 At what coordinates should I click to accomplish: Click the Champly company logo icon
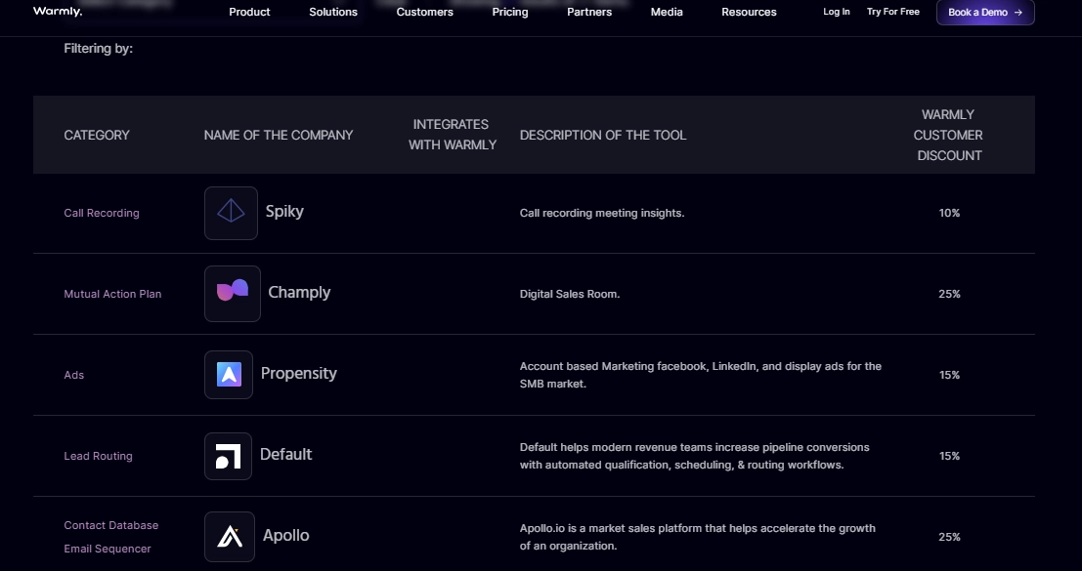click(233, 294)
